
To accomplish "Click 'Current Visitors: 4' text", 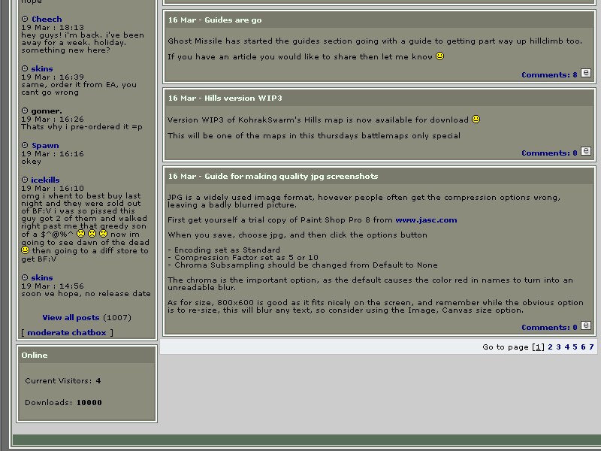I will coord(63,381).
